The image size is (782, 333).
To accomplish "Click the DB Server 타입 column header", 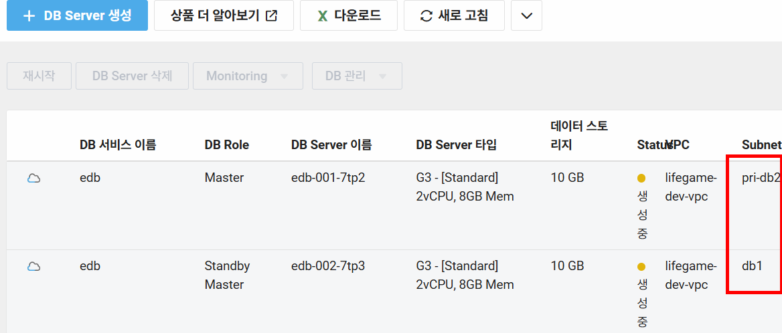I will point(456,145).
